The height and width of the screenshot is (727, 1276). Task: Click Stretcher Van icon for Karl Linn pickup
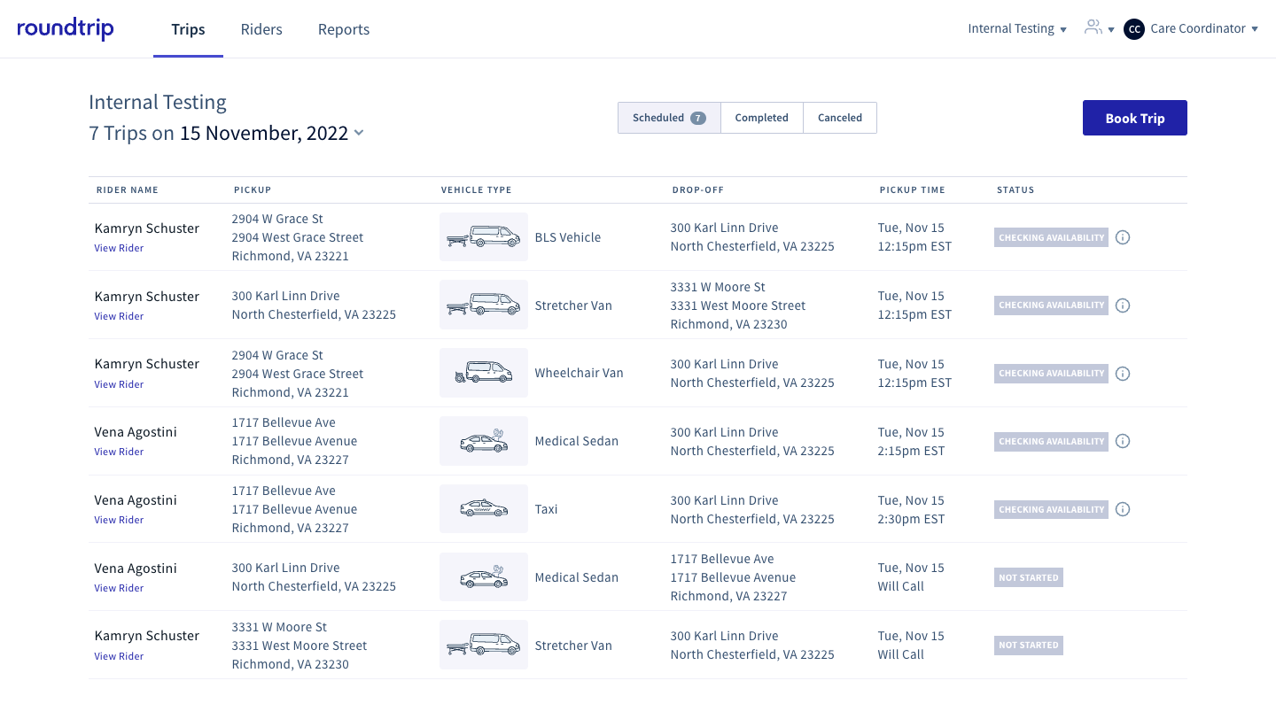pyautogui.click(x=484, y=305)
